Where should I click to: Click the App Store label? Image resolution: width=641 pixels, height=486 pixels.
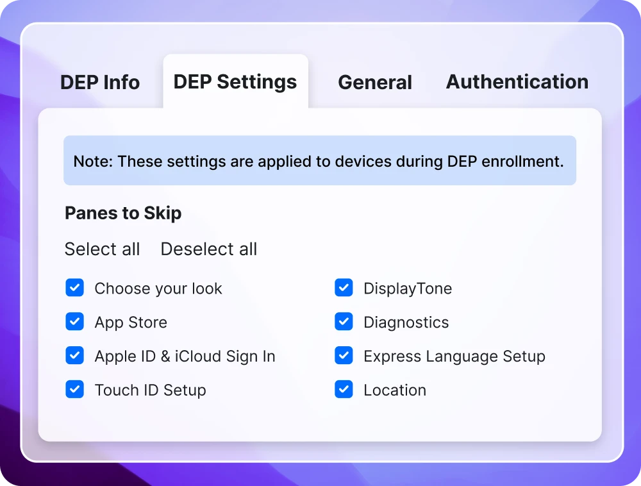tap(131, 323)
